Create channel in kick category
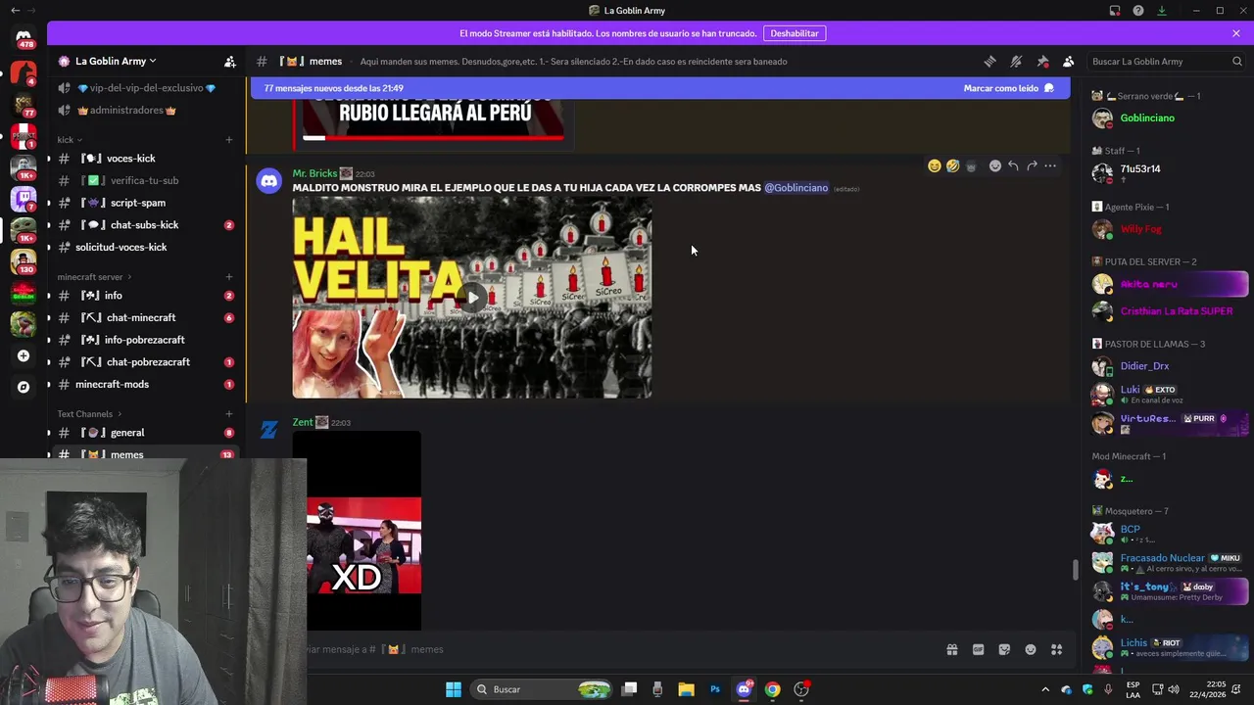This screenshot has height=705, width=1254. (229, 140)
